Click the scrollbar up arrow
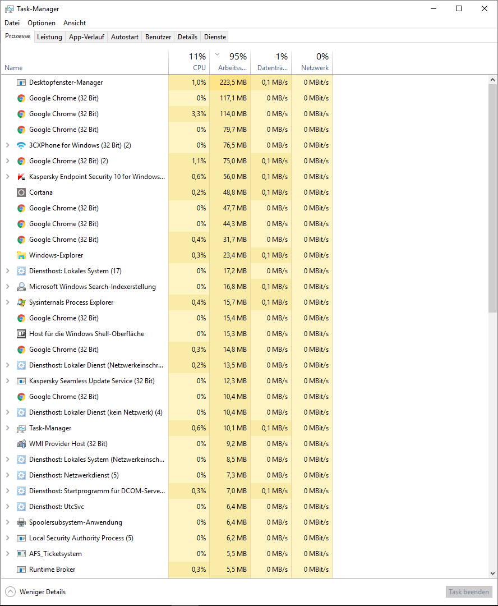The height and width of the screenshot is (606, 498). pyautogui.click(x=492, y=80)
